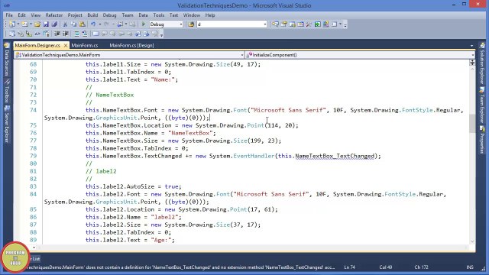The height and width of the screenshot is (275, 489).
Task: Open the Toolbox side panel tab
Action: tap(7, 90)
